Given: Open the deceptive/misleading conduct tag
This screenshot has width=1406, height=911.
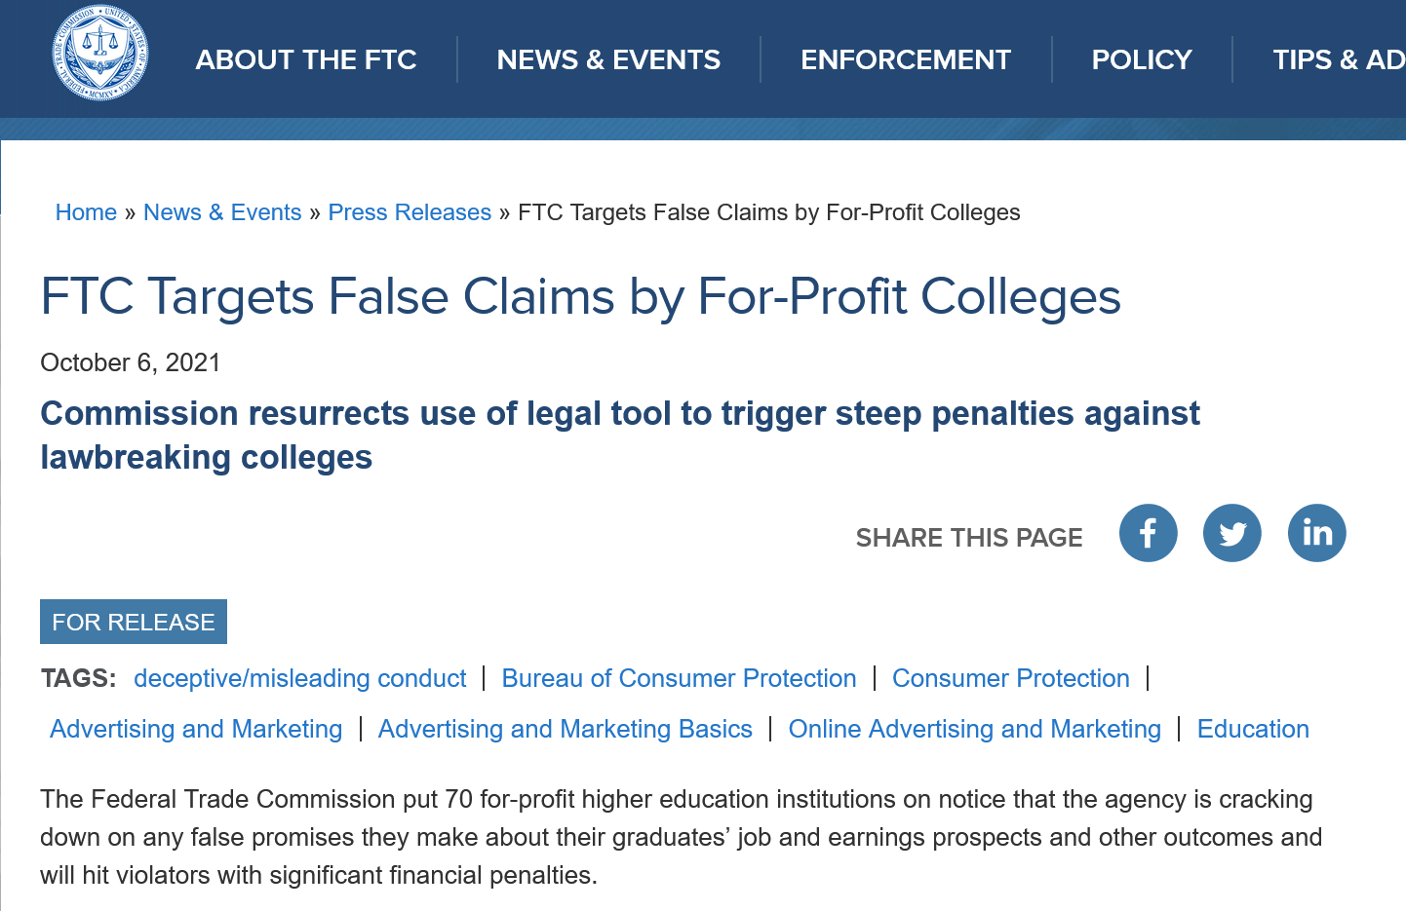Looking at the screenshot, I should pos(300,678).
